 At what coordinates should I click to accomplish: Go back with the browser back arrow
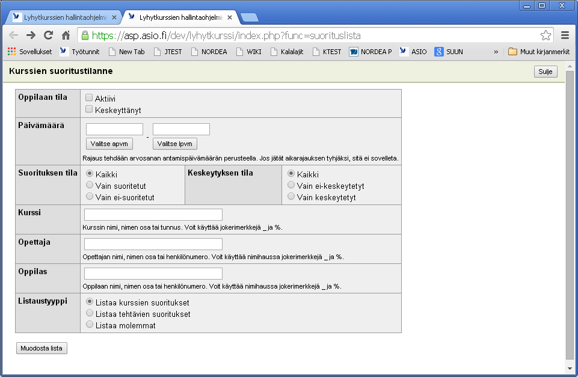(x=14, y=35)
